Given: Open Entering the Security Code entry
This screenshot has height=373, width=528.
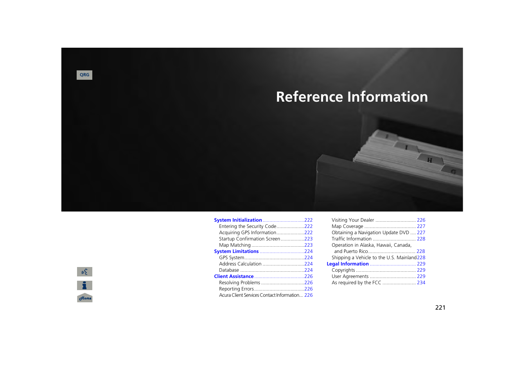Looking at the screenshot, I should 266,226.
